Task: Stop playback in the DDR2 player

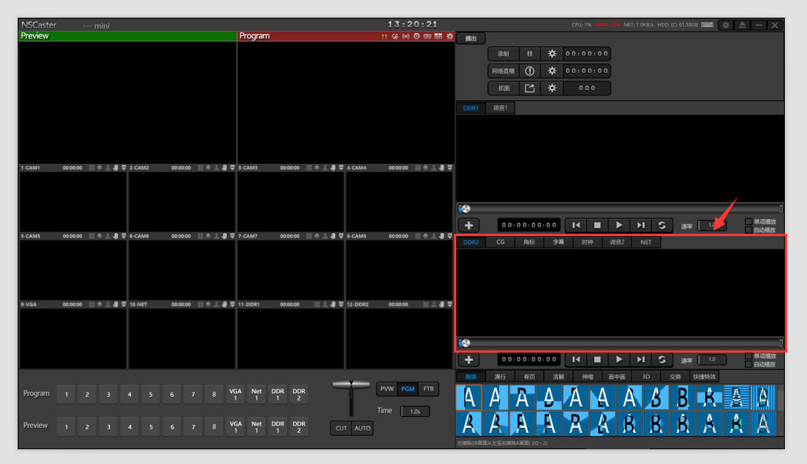Action: [597, 360]
